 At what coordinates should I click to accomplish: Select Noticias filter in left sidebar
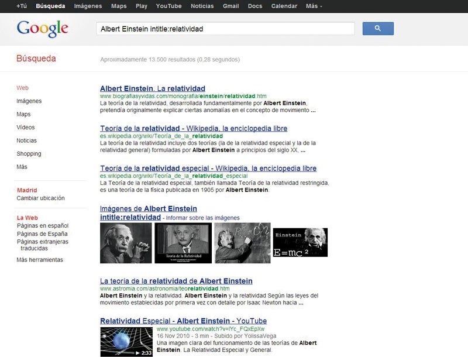[x=26, y=140]
